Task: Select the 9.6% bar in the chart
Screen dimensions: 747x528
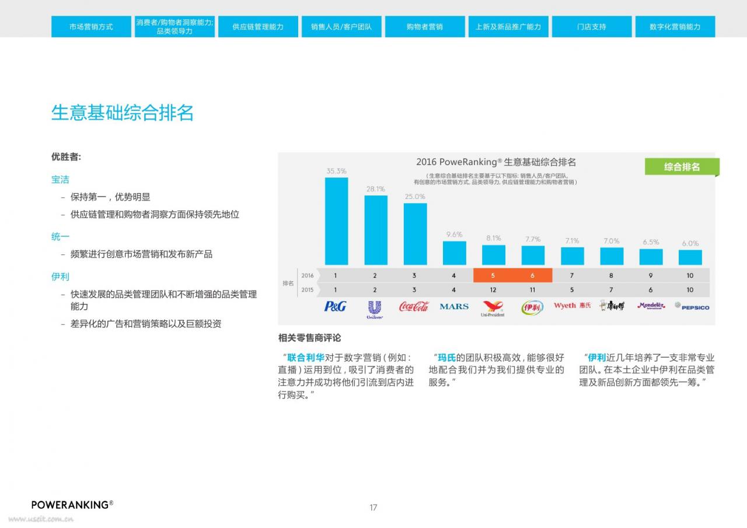Action: (x=455, y=253)
